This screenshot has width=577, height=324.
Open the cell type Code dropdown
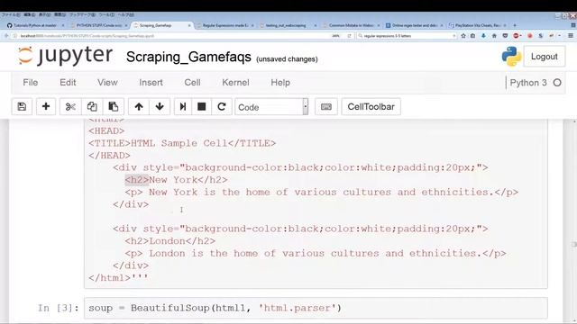click(271, 107)
